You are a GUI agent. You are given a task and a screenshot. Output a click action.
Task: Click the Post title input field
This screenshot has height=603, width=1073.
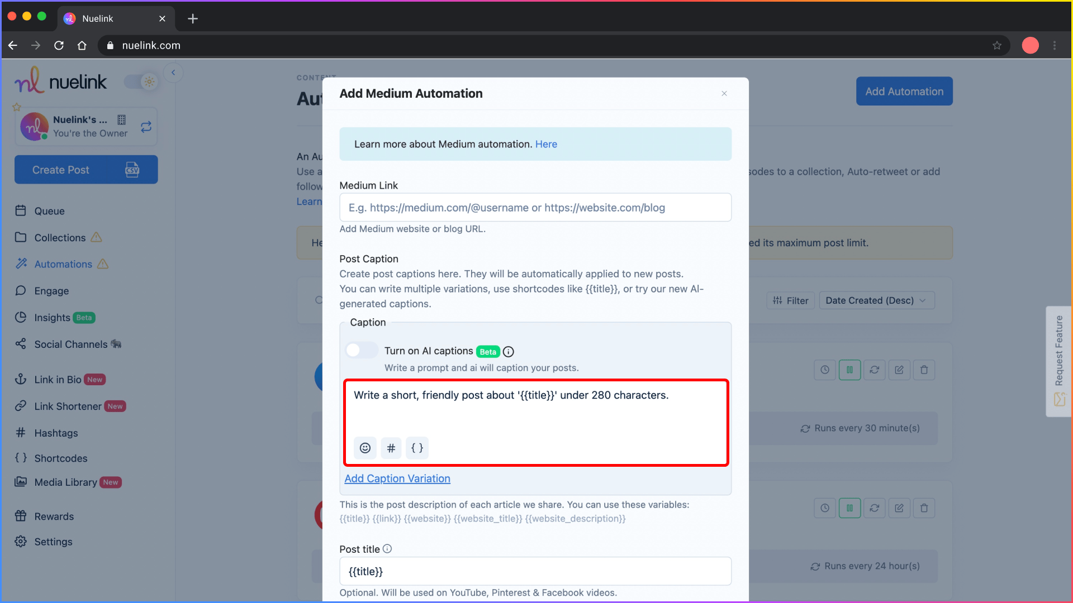535,571
